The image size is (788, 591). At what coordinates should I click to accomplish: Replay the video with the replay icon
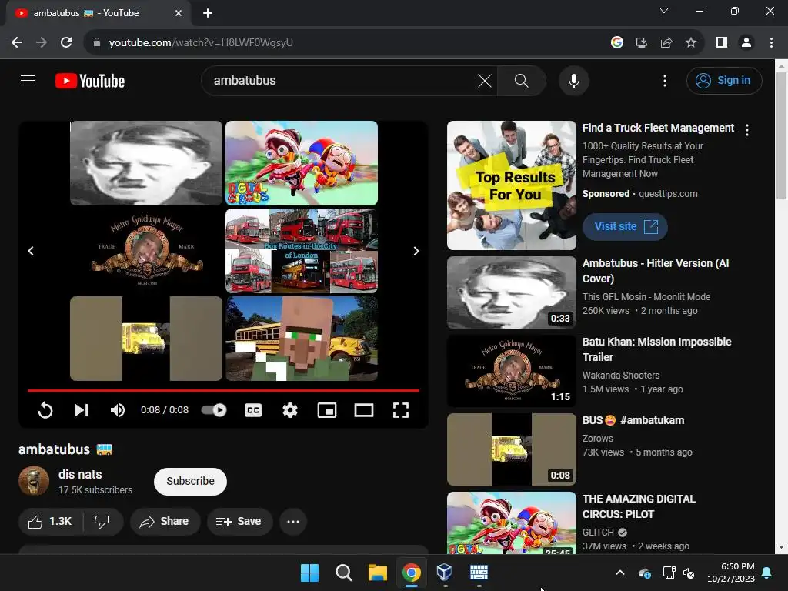[x=45, y=410]
